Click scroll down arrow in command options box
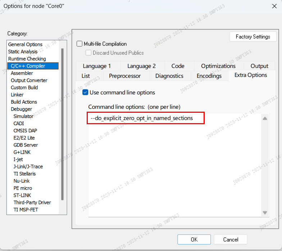The height and width of the screenshot is (251, 282). pos(265,213)
